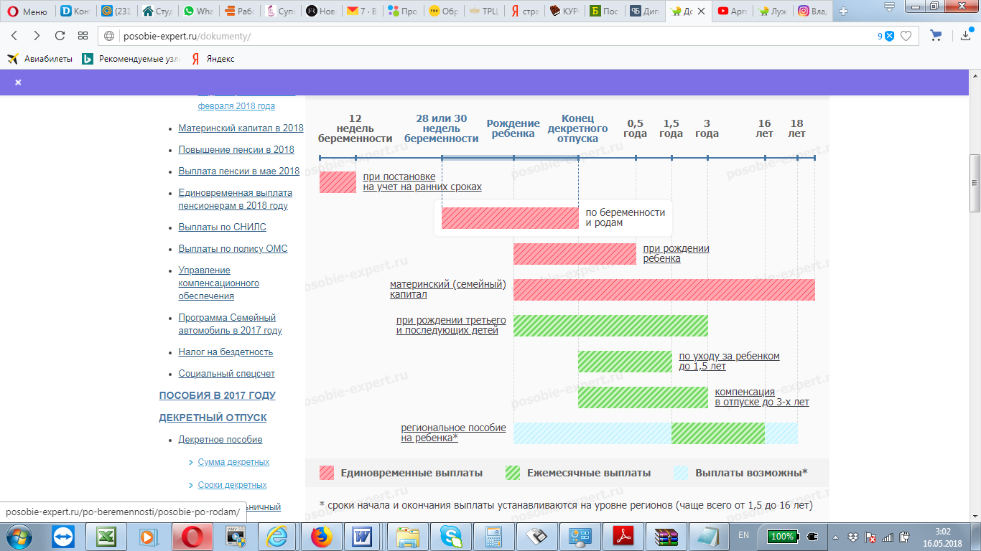Go back to previous page

coord(15,36)
